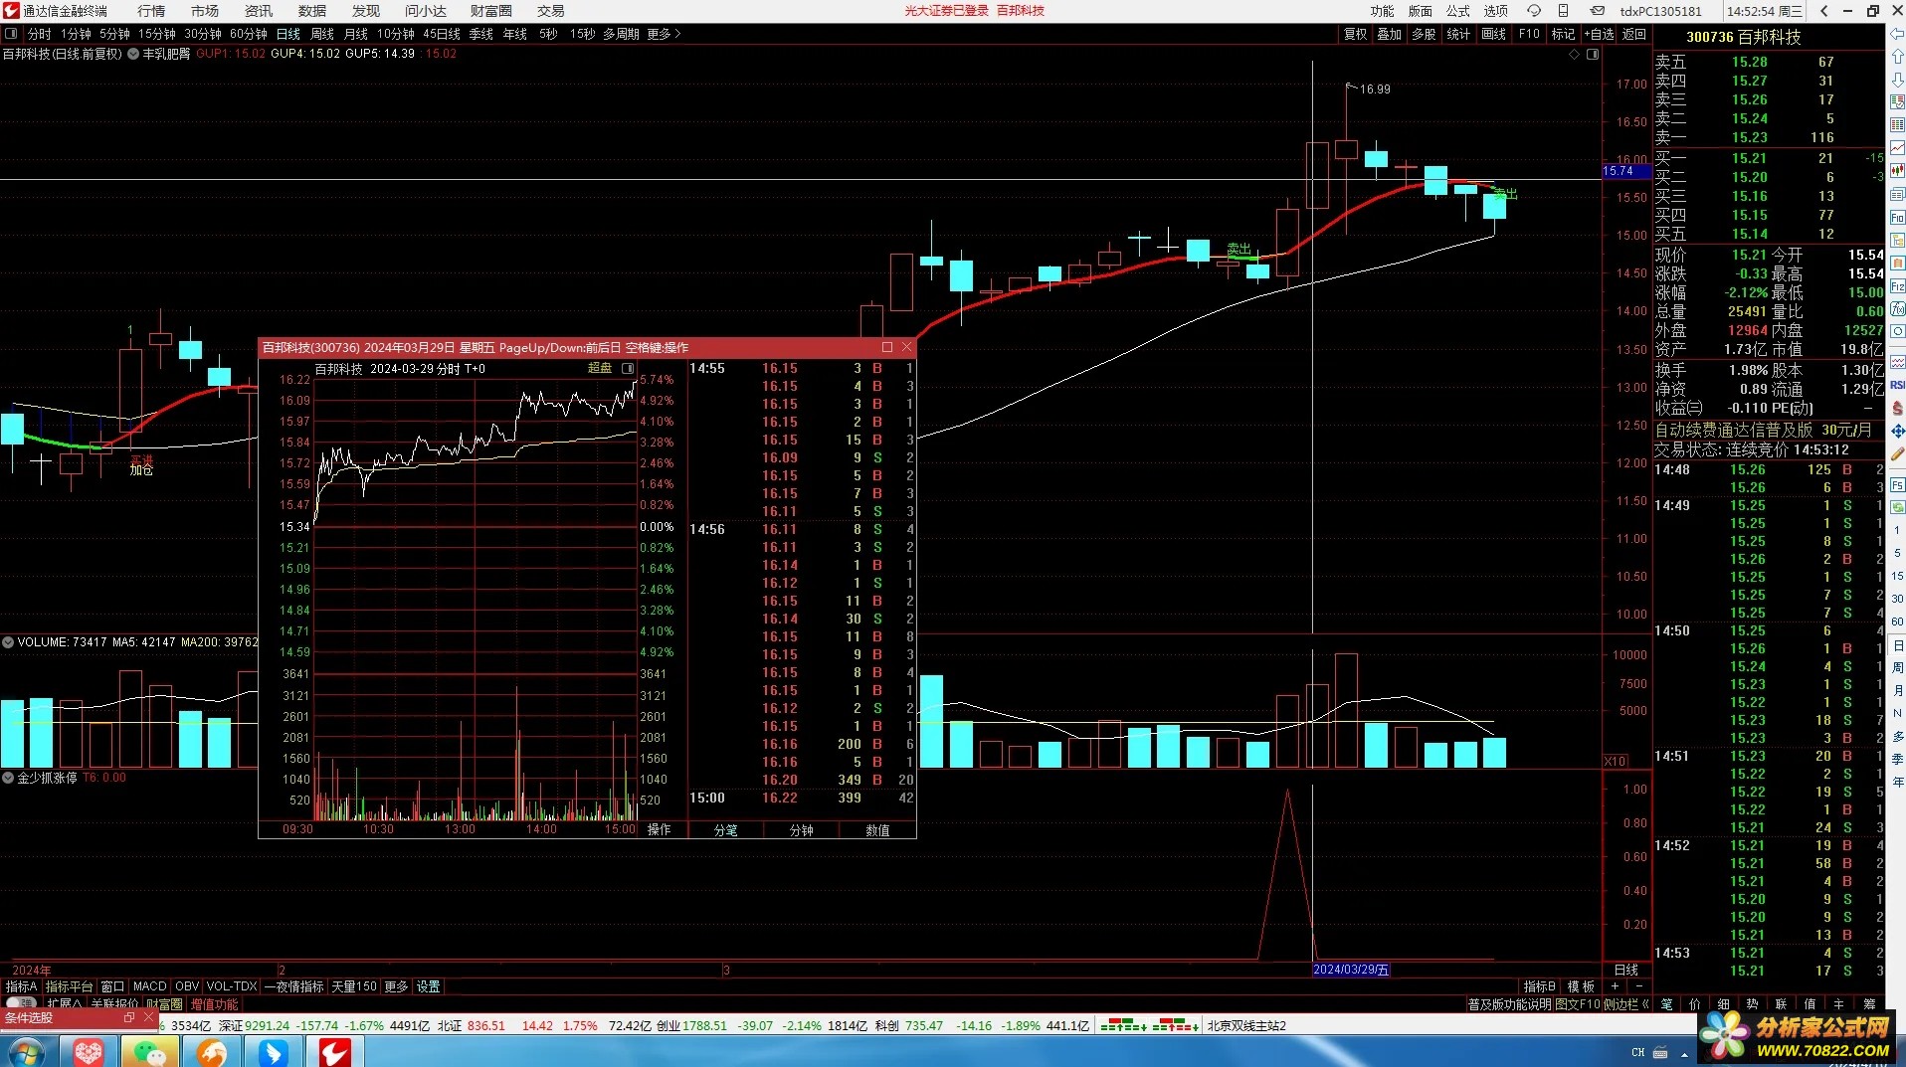1906x1067 pixels.
Task: Click the + zoom button next to 模板
Action: 1615,986
